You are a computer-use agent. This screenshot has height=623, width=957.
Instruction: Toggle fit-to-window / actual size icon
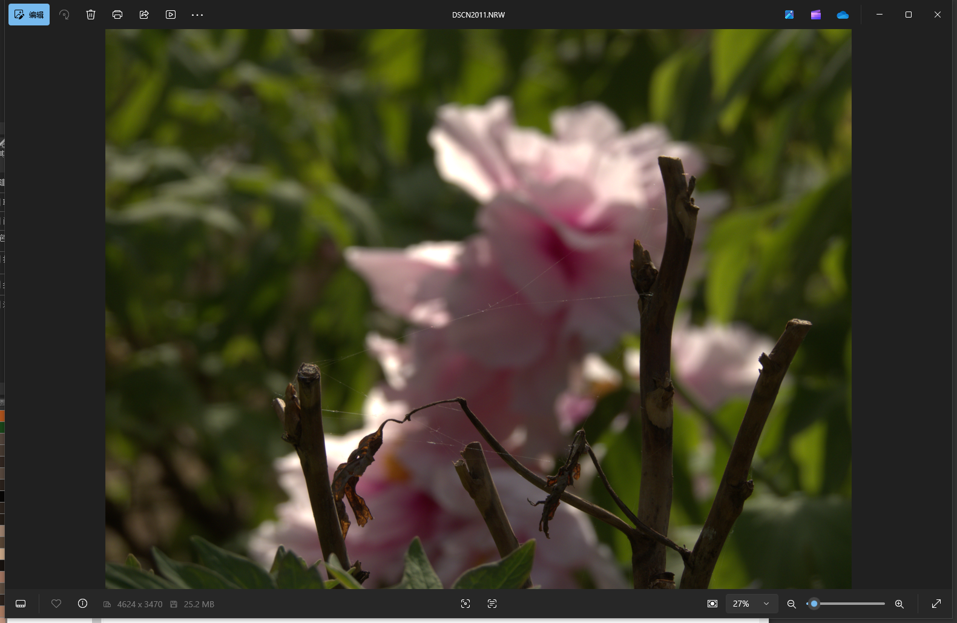(712, 604)
